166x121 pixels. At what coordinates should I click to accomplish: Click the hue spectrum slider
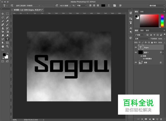(162, 21)
